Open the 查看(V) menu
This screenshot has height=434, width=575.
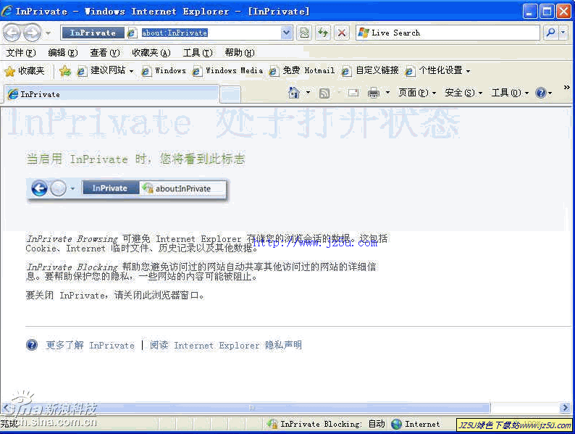tap(105, 53)
